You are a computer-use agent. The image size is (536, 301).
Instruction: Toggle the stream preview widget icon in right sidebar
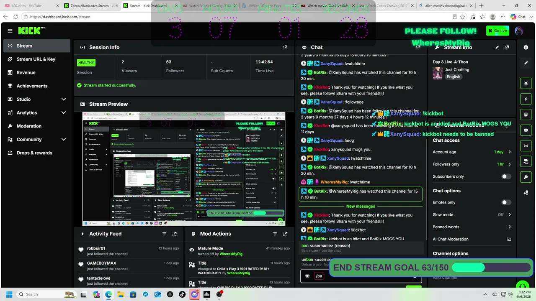(526, 83)
